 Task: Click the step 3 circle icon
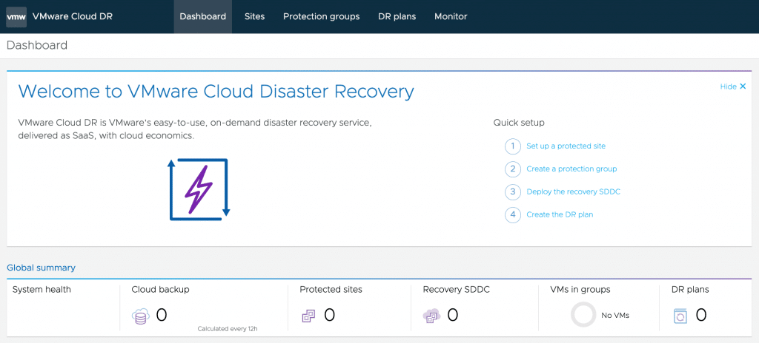pyautogui.click(x=513, y=191)
